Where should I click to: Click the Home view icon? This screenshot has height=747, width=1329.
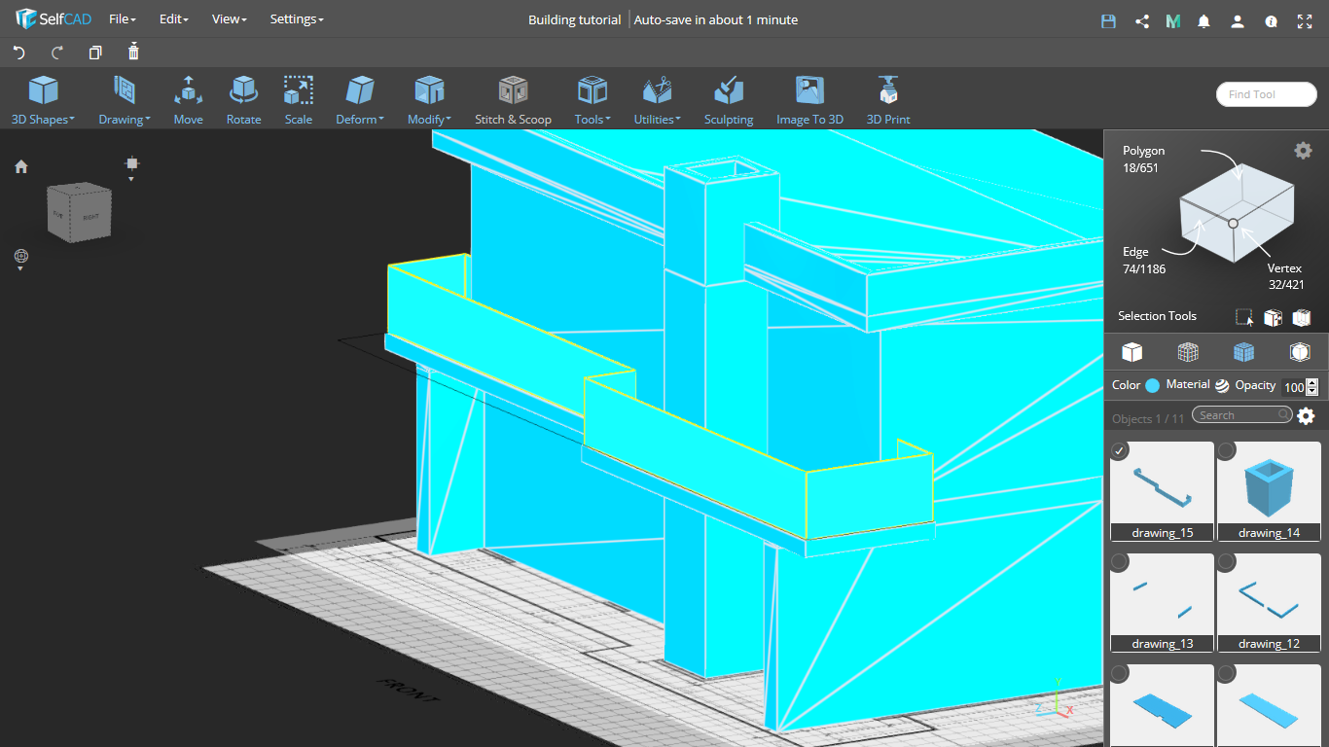pos(21,167)
